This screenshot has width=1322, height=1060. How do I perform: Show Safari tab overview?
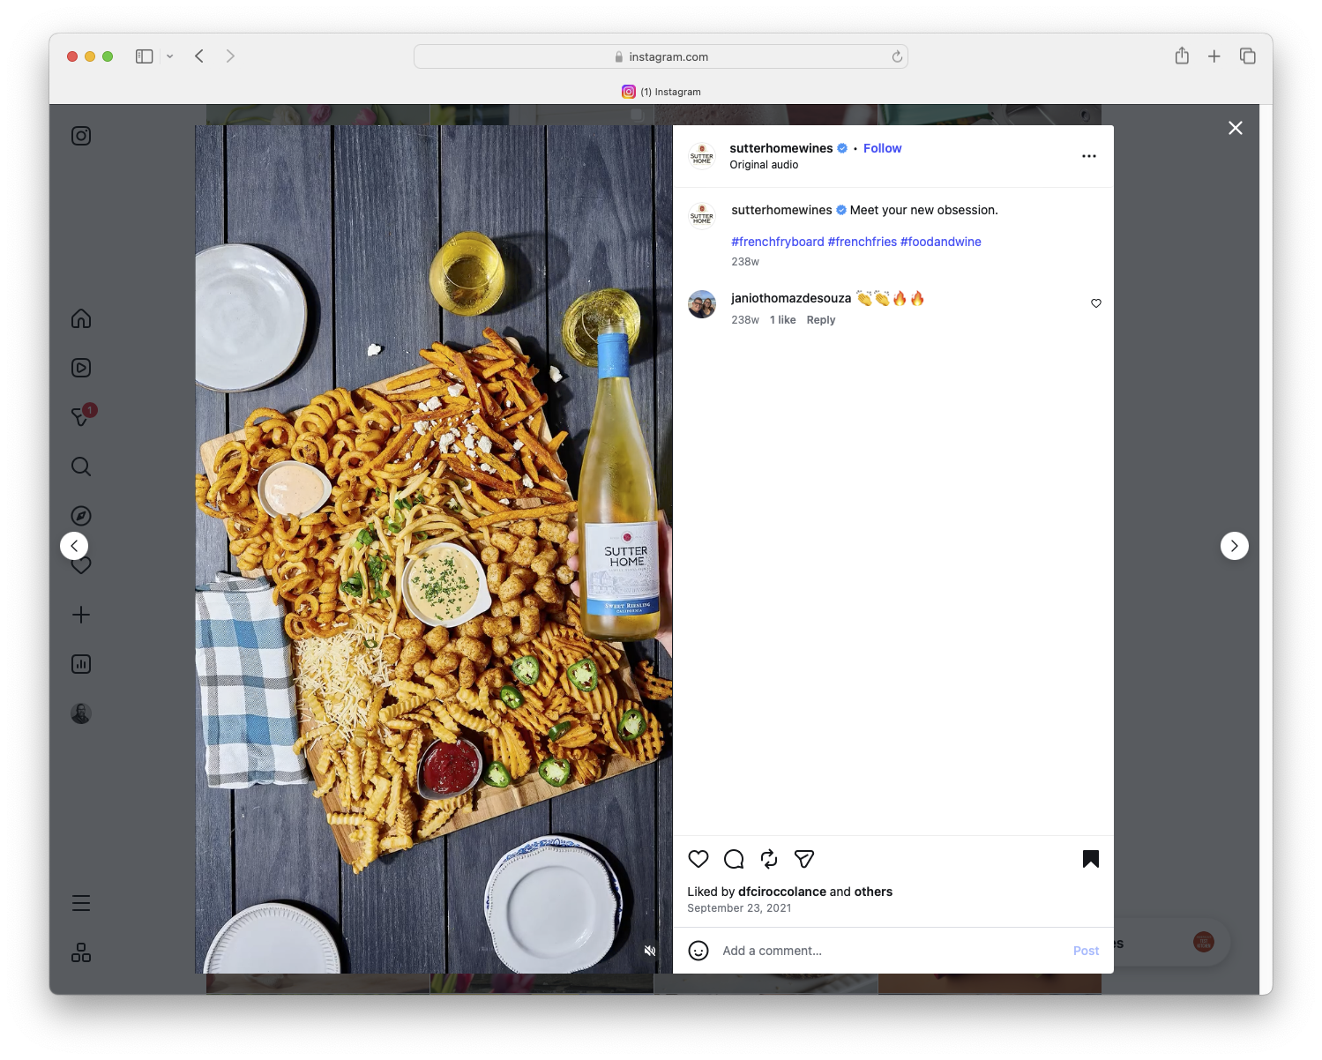[x=1247, y=56]
